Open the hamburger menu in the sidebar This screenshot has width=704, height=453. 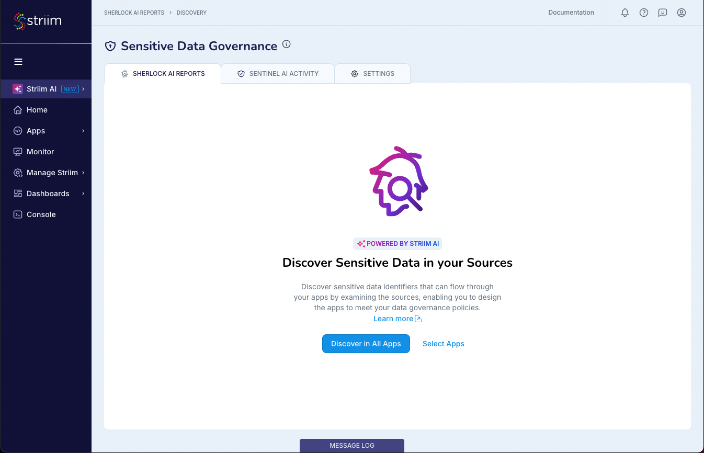(18, 62)
